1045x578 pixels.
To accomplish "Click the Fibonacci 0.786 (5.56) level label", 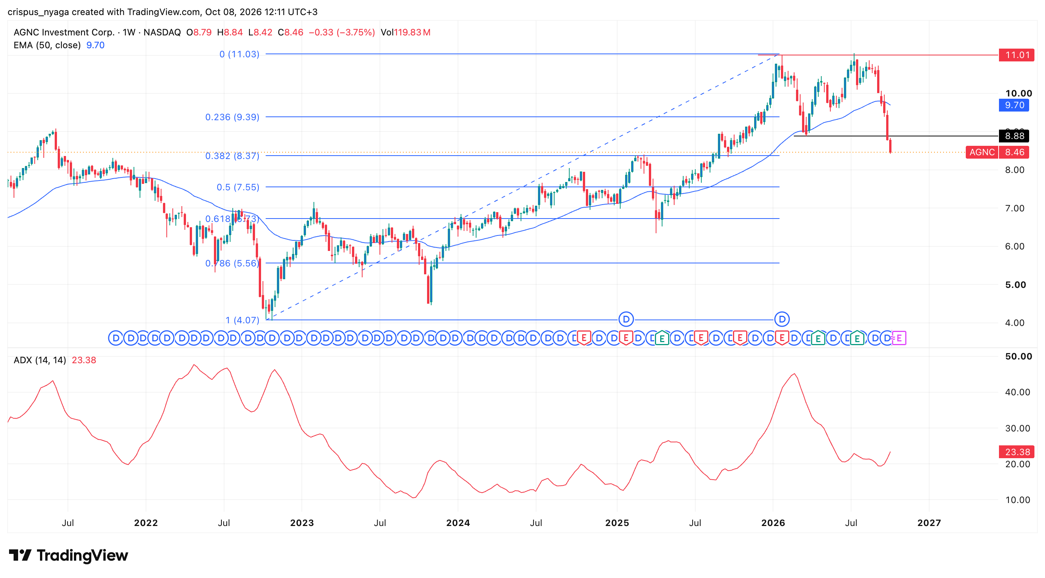I will point(232,263).
